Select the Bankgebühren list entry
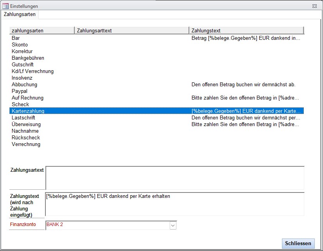Image resolution: width=323 pixels, height=251 pixels. click(28, 58)
